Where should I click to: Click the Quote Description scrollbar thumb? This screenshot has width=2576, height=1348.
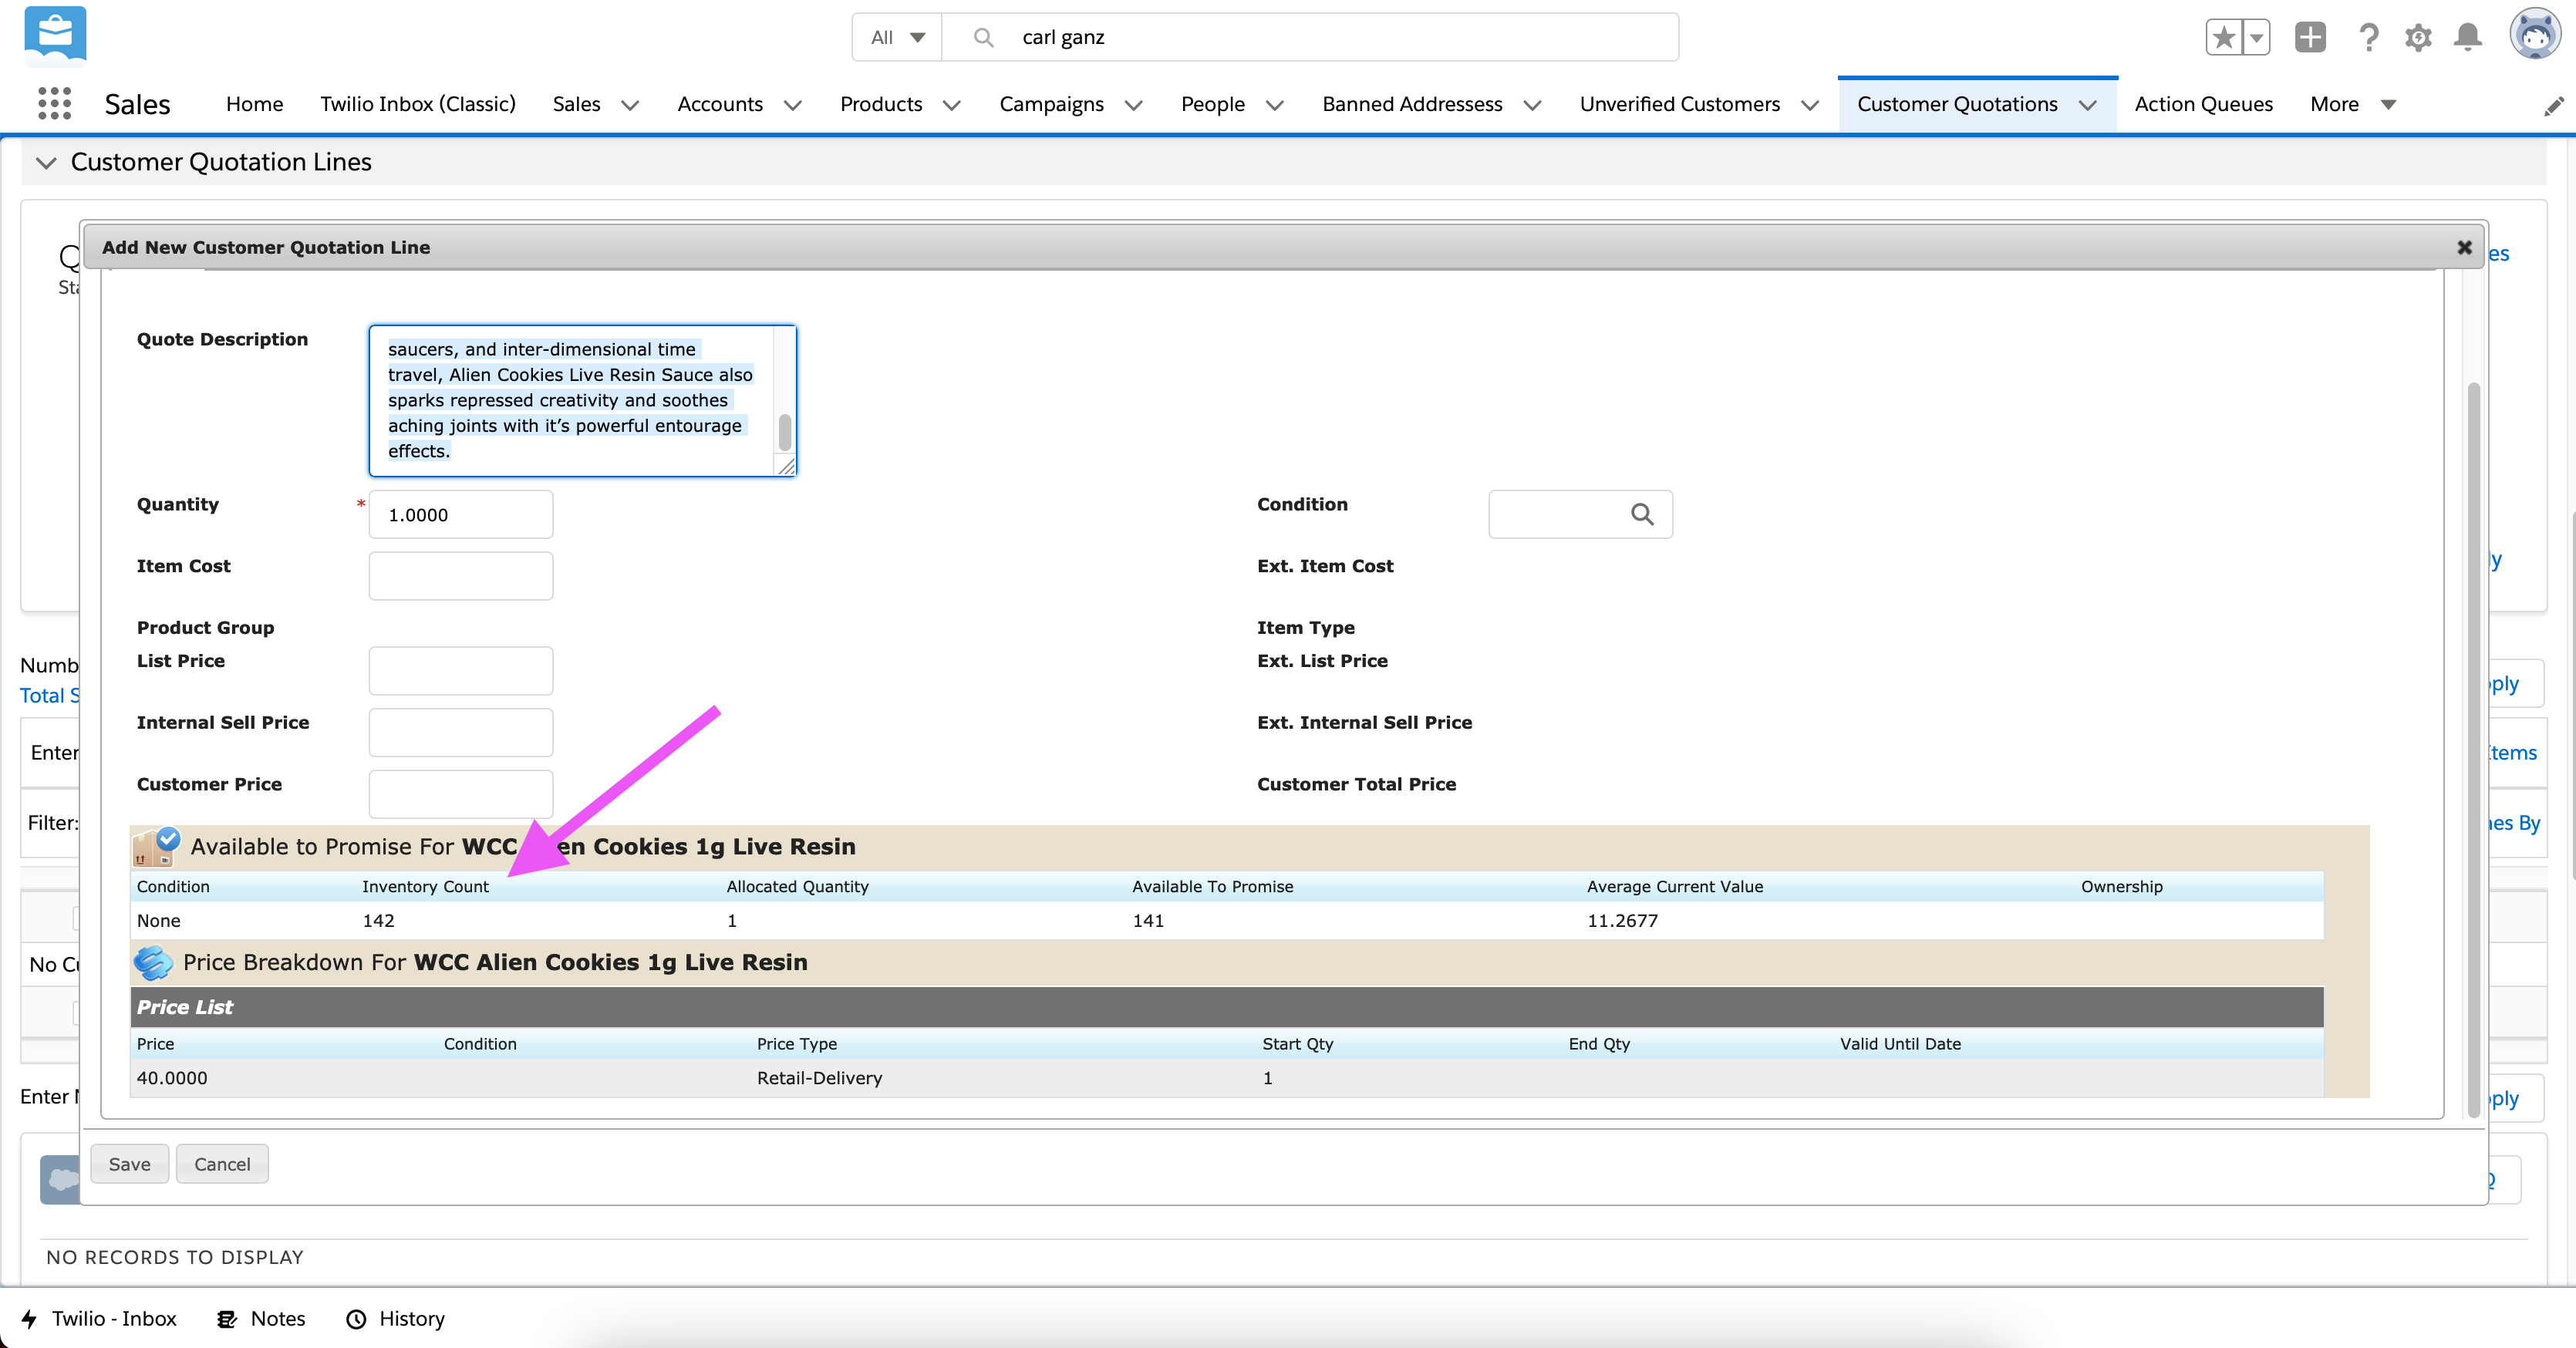785,433
